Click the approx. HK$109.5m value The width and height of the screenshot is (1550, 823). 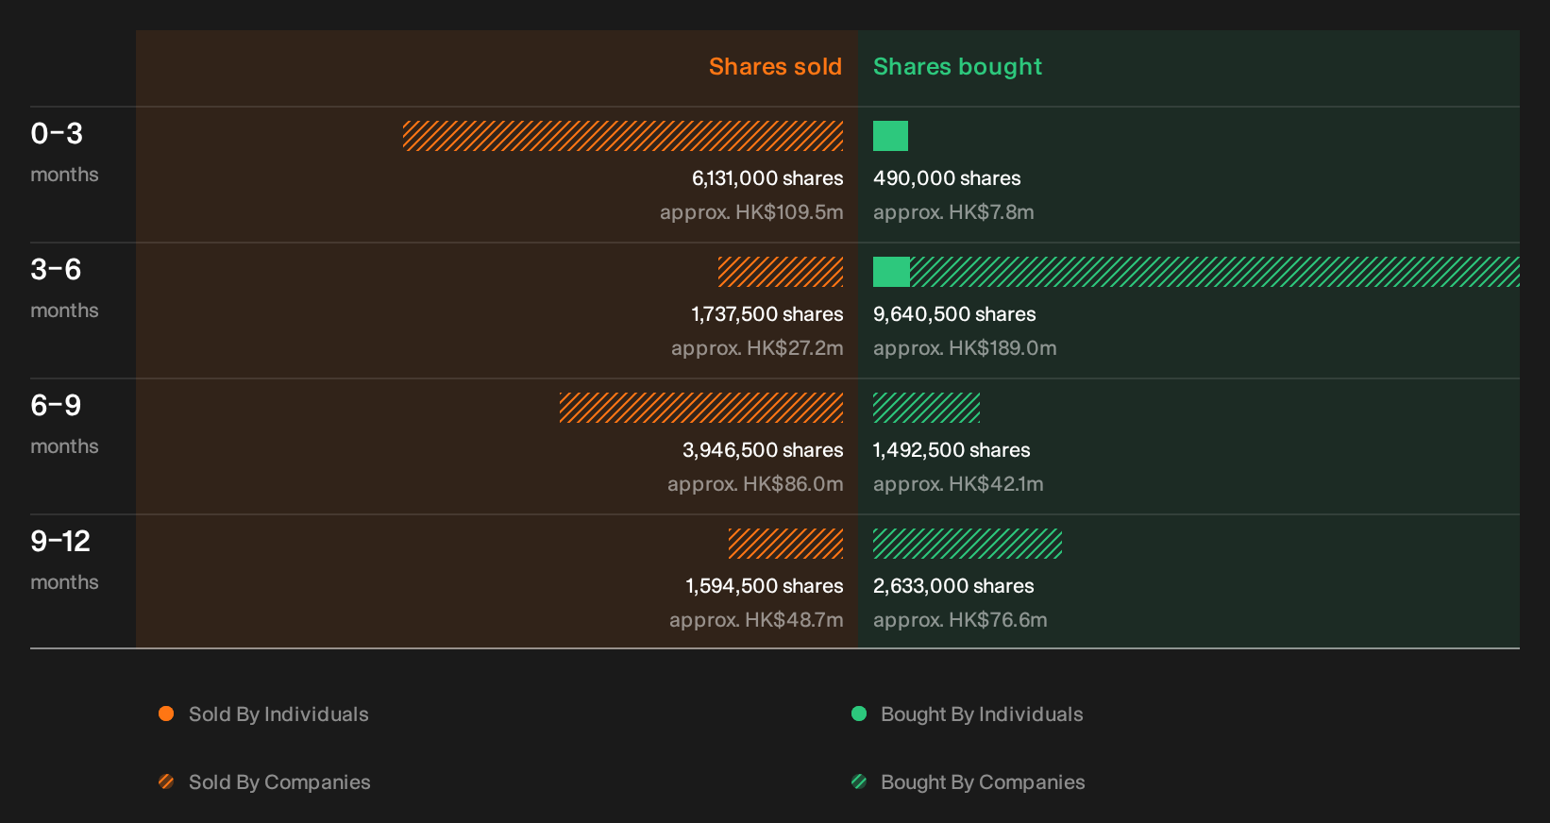tap(751, 212)
